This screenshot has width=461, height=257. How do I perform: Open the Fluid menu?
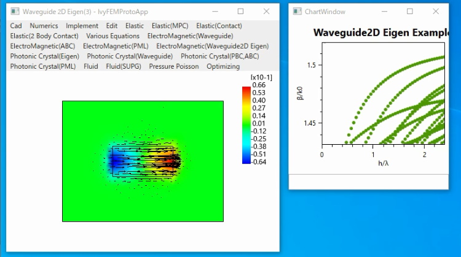point(91,66)
